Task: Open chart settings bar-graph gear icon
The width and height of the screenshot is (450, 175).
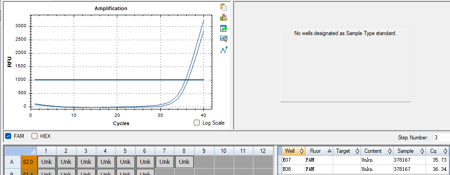Action: (x=223, y=18)
